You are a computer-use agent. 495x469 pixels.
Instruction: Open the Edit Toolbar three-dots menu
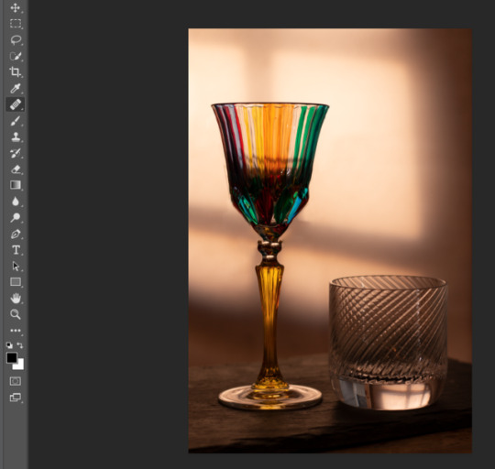pos(16,331)
